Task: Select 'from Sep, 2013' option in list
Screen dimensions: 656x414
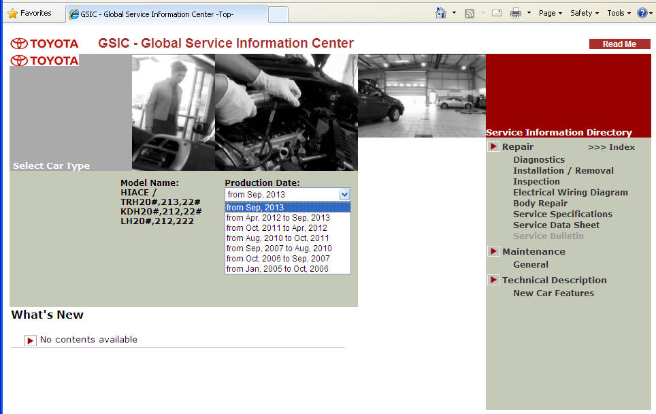Action: [x=287, y=208]
